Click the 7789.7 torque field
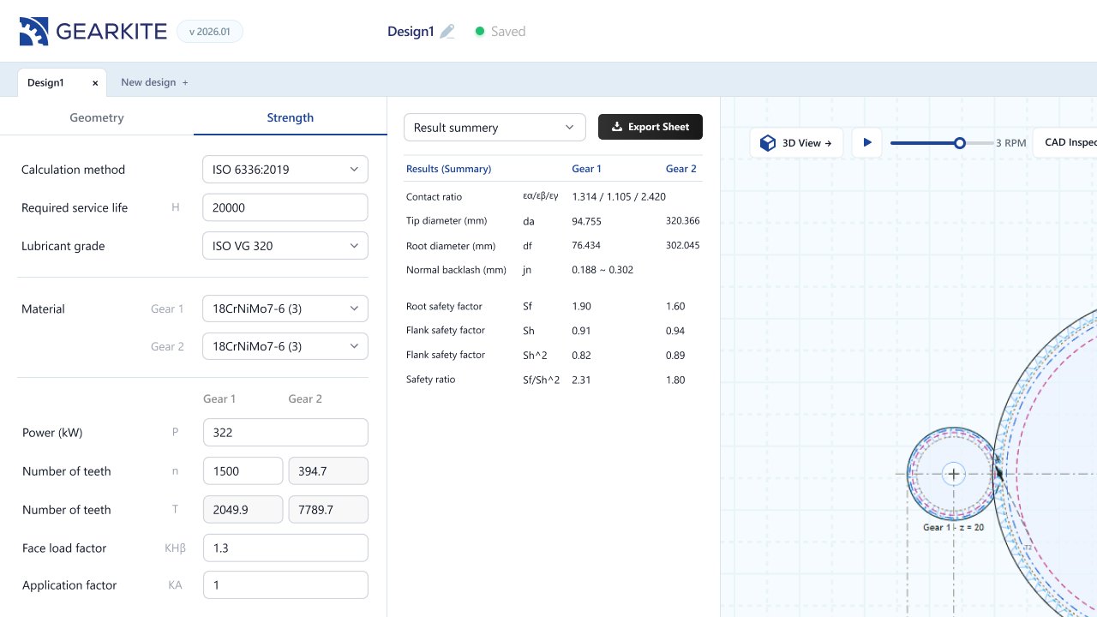This screenshot has height=617, width=1097. [x=328, y=510]
